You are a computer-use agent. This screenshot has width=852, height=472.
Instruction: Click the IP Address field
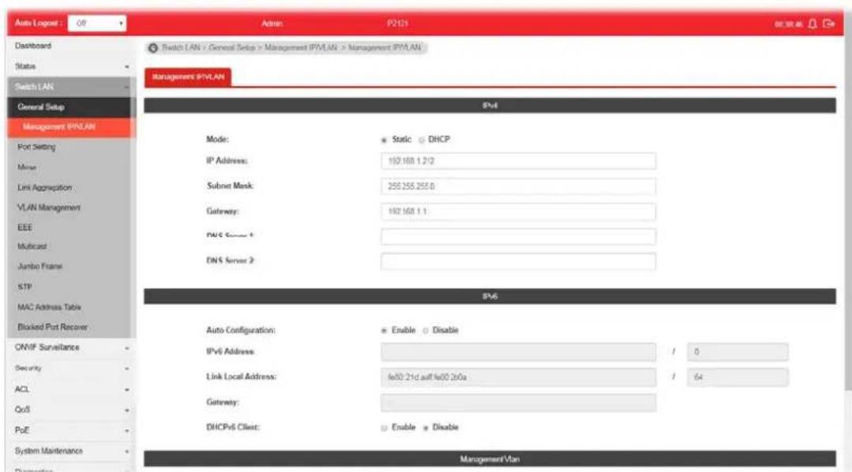click(x=518, y=161)
